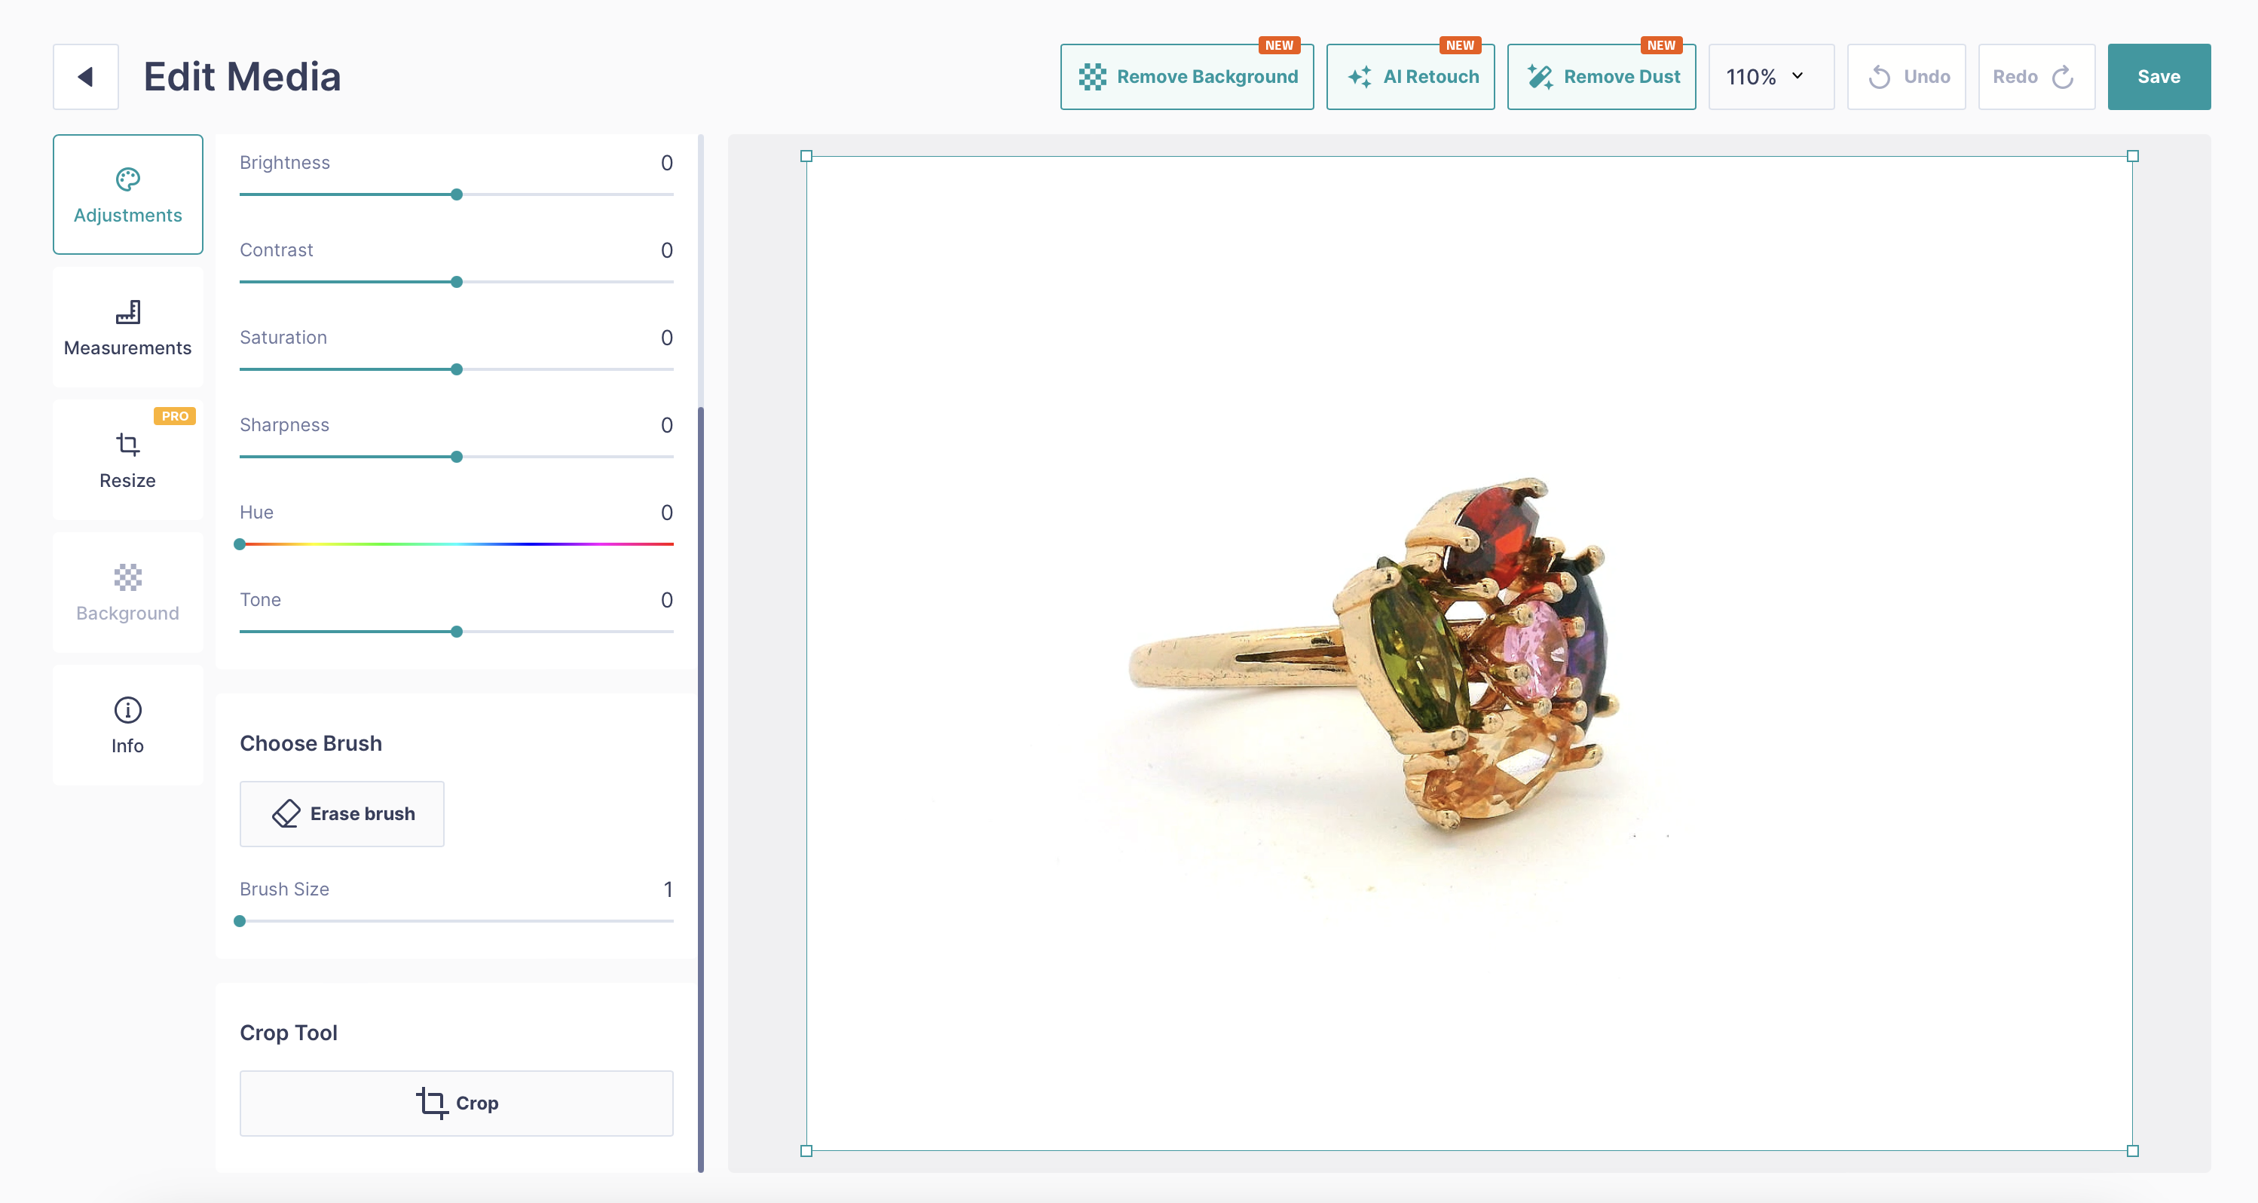This screenshot has height=1203, width=2258.
Task: Click the Remove Background checker icon
Action: 1092,77
